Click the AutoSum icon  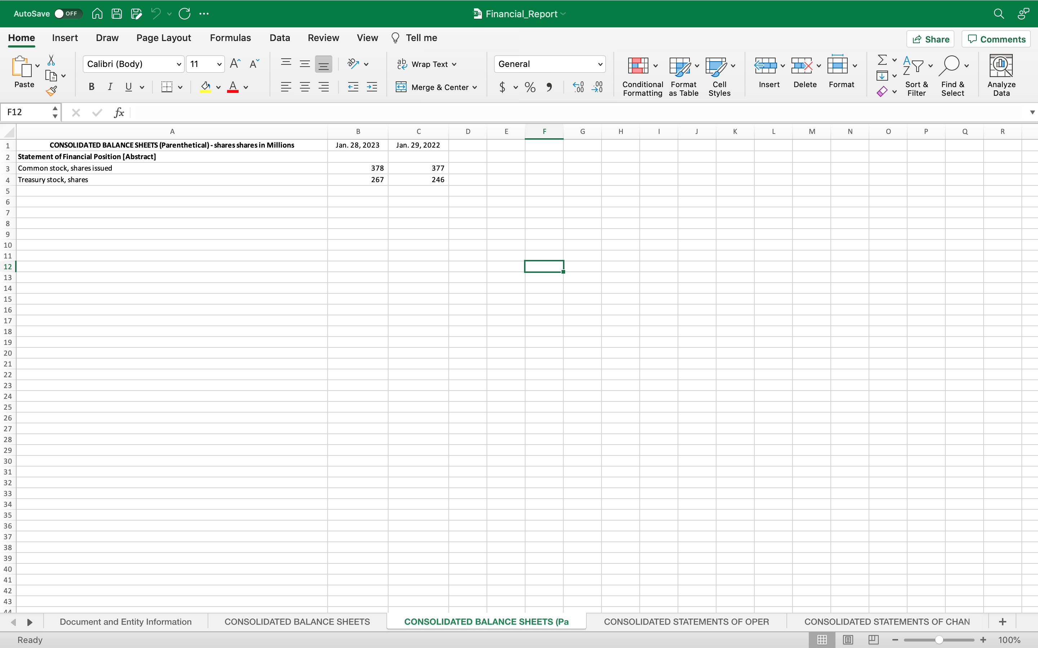coord(883,60)
